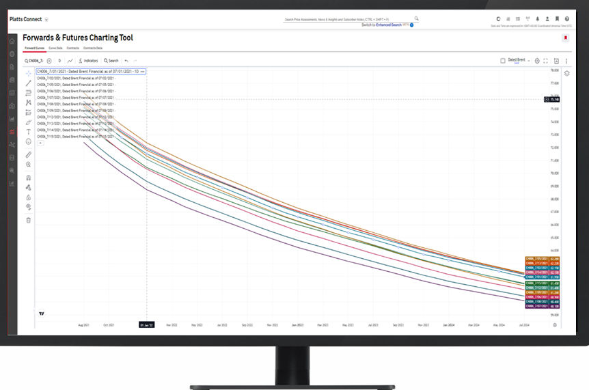Open chart settings gear icon
The height and width of the screenshot is (390, 589).
(536, 61)
